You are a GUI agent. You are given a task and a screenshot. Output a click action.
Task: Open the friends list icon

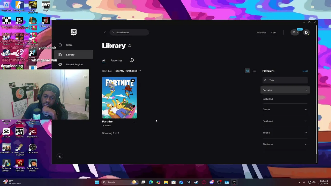[295, 32]
